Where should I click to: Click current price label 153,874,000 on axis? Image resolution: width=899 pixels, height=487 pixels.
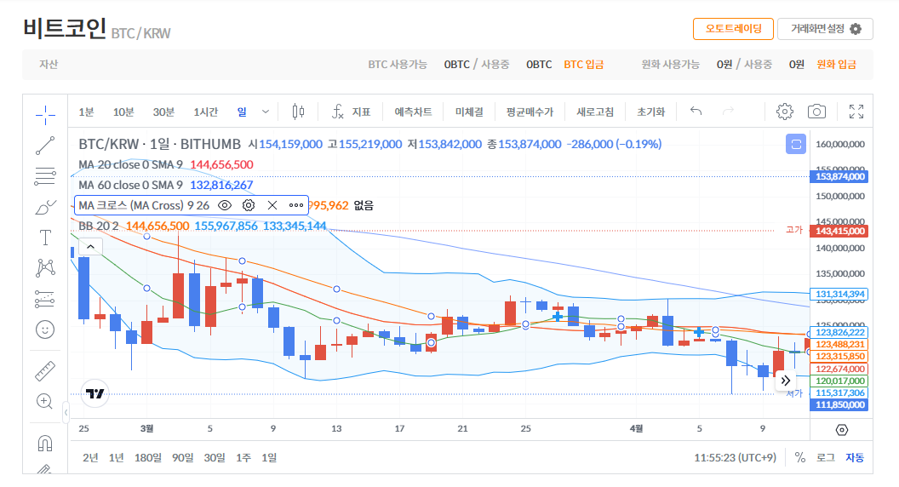coord(839,177)
